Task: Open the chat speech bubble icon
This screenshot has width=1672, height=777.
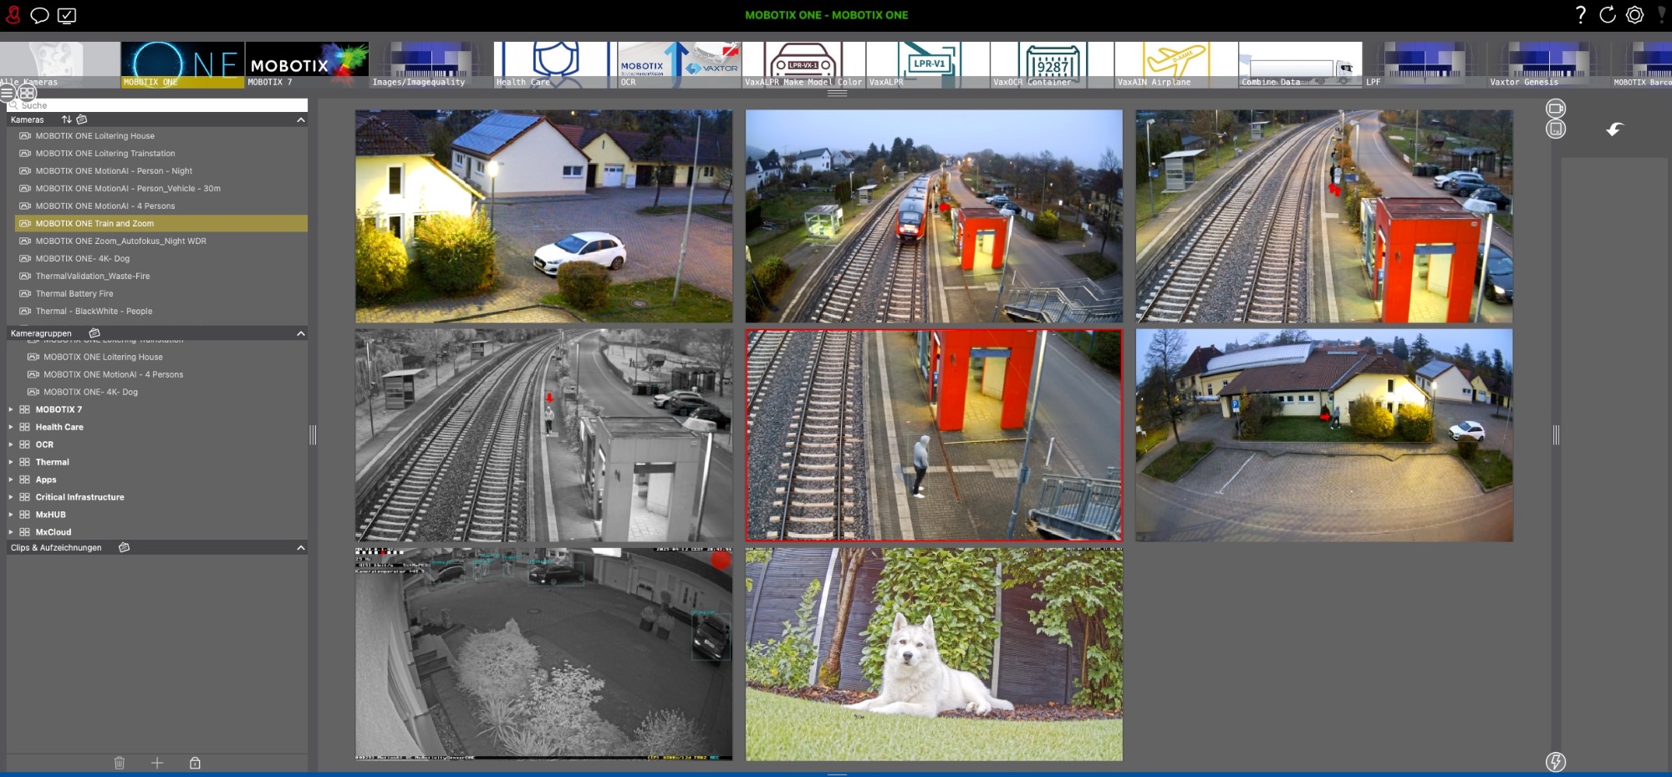Action: (x=39, y=15)
